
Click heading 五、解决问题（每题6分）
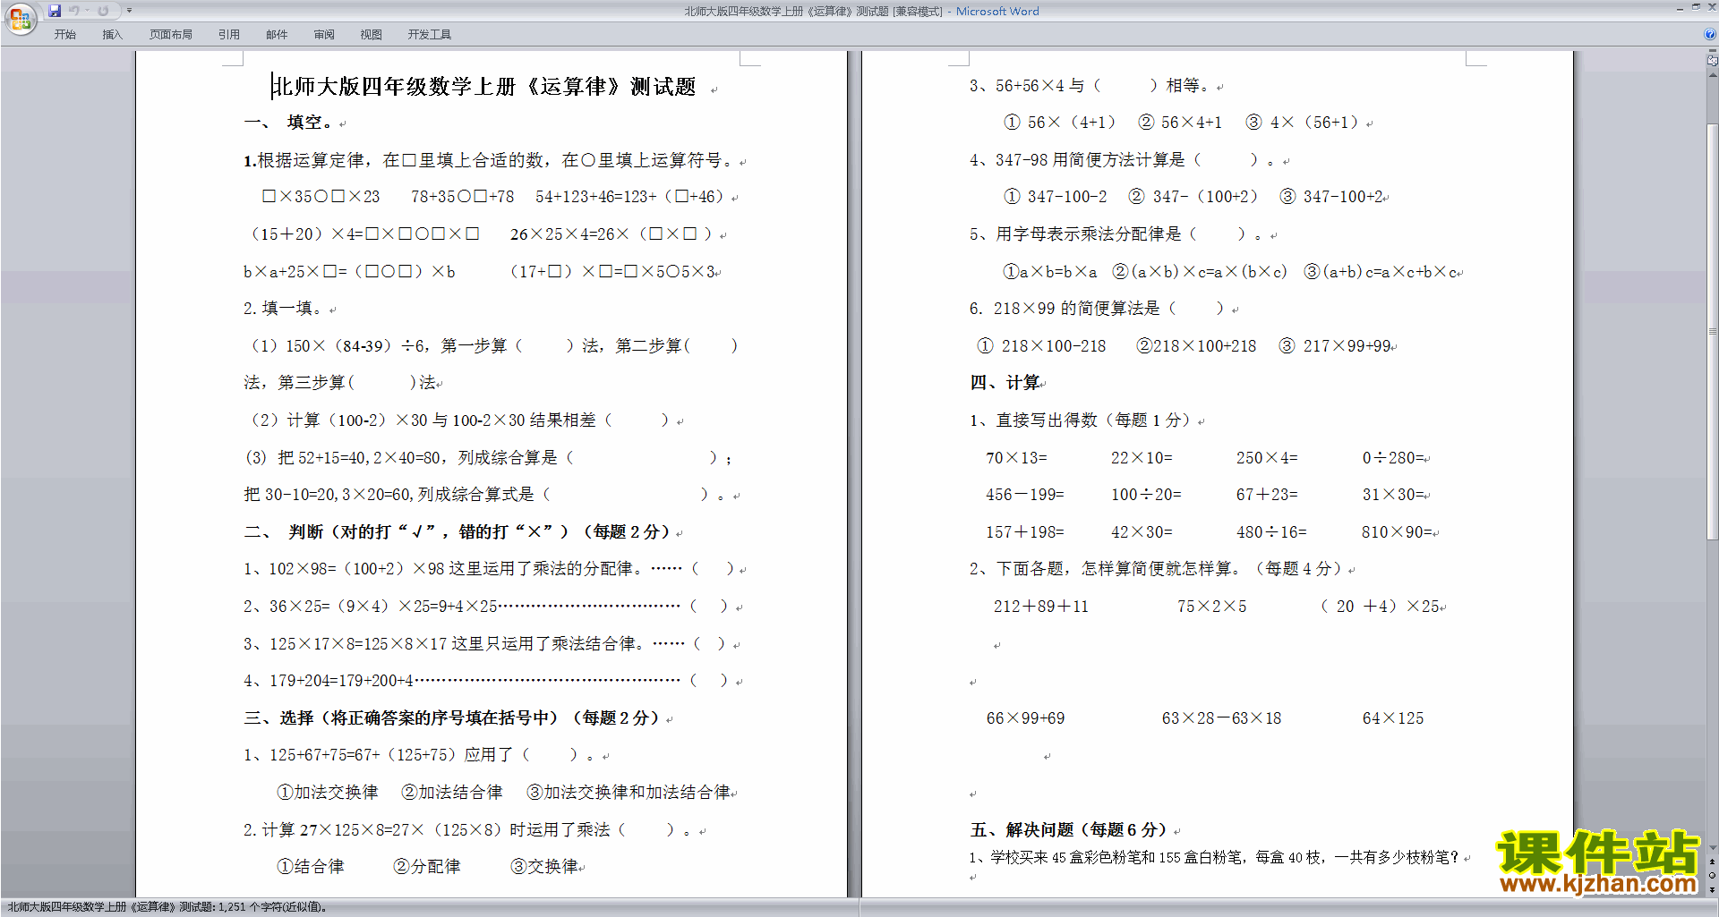(1069, 830)
